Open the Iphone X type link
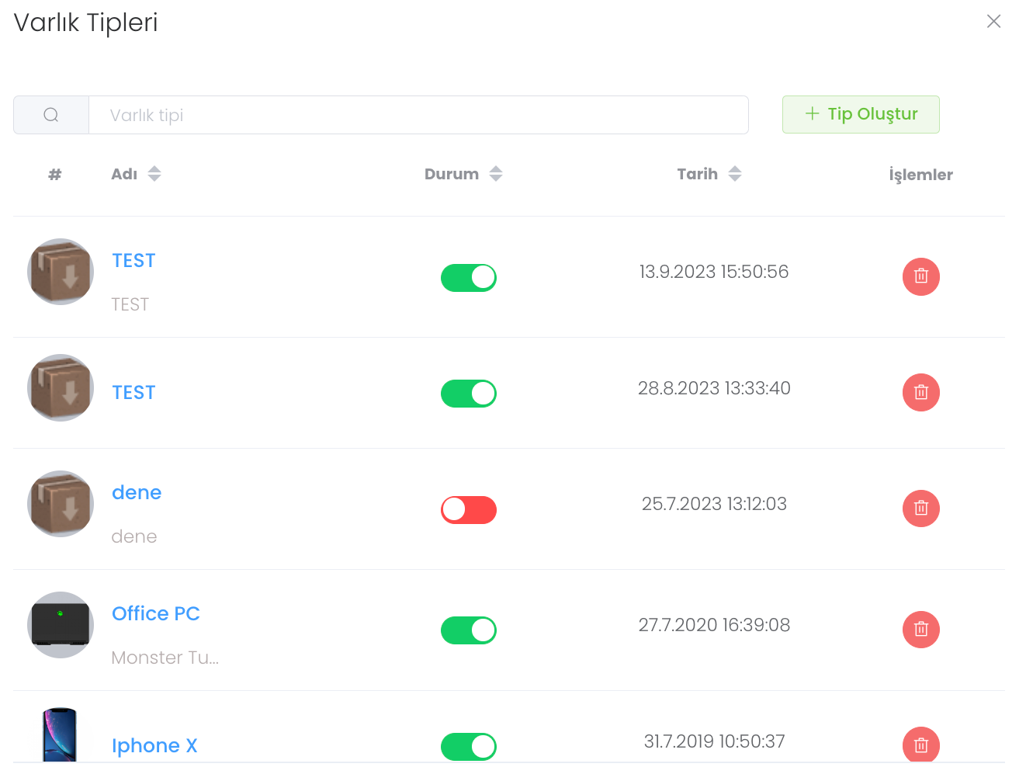Screen dimensions: 1026x781 tap(154, 746)
